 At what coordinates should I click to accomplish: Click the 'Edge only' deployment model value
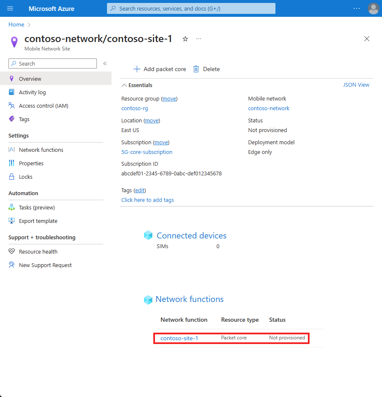[x=260, y=152]
